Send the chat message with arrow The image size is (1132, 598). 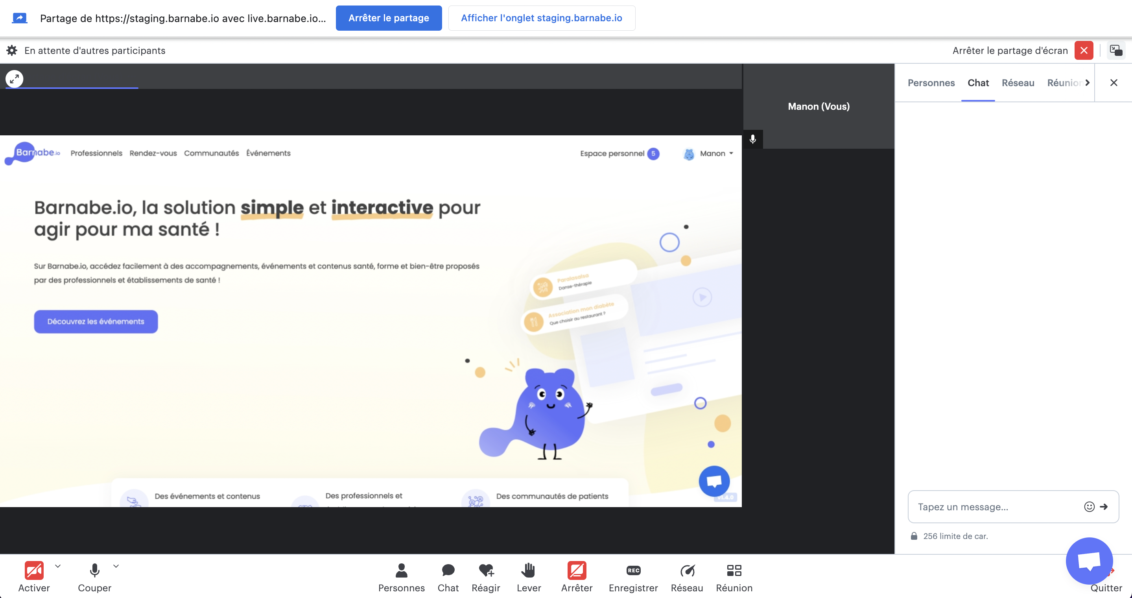pos(1103,507)
